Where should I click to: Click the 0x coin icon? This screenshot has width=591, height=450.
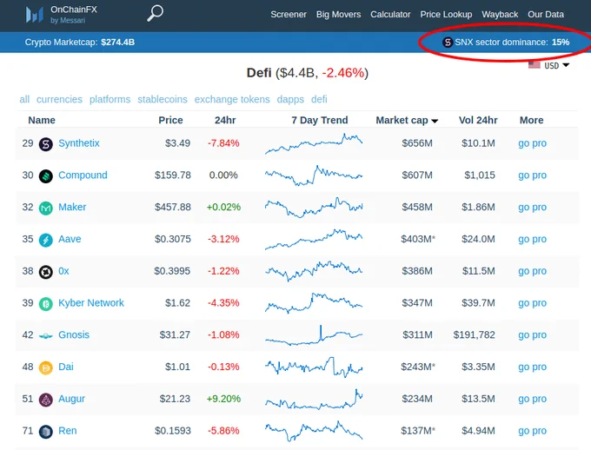46,272
